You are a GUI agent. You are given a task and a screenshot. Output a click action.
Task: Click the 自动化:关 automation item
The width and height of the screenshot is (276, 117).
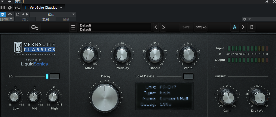[6, 19]
